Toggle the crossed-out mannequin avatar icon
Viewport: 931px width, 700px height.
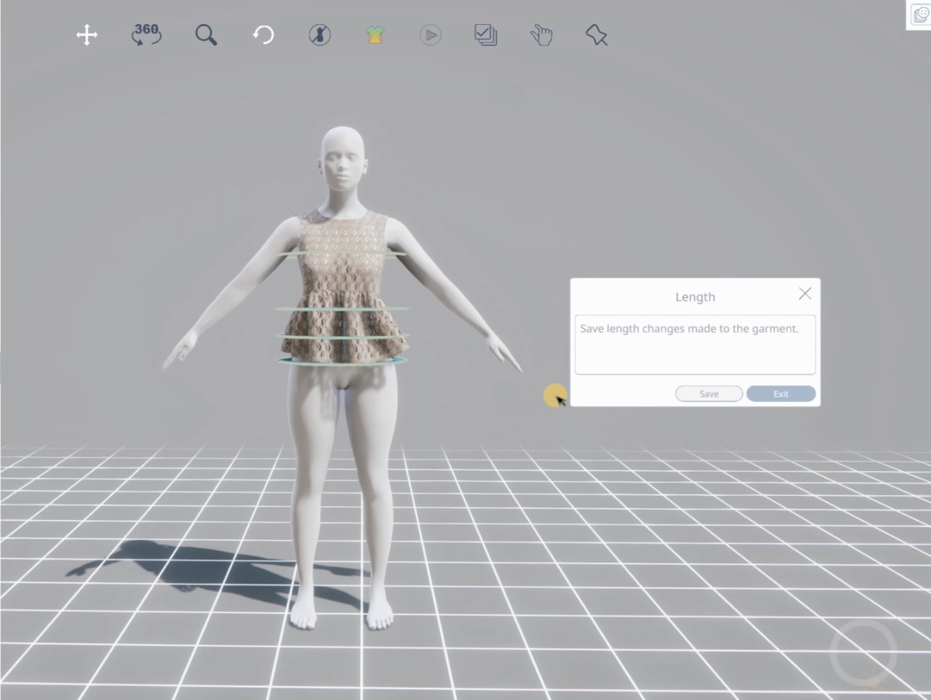coord(320,35)
